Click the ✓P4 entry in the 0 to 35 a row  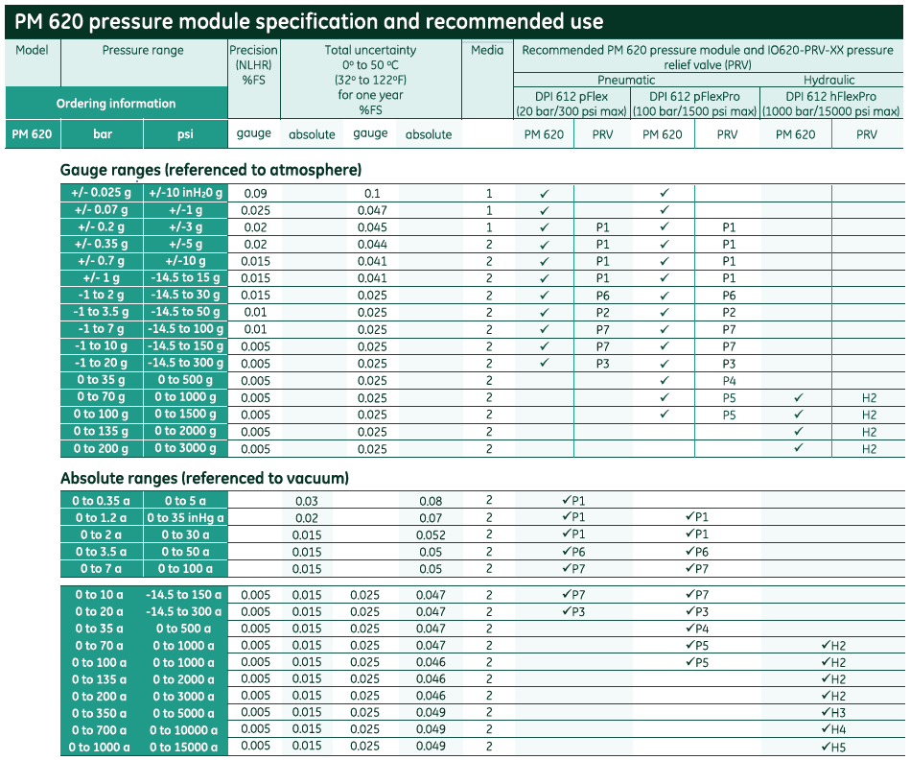pos(697,629)
